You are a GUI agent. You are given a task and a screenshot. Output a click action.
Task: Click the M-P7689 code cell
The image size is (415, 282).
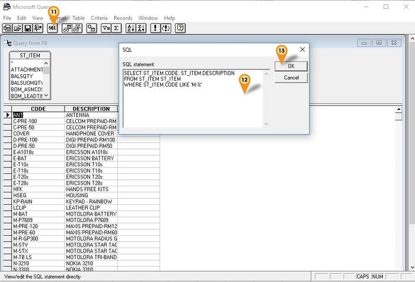click(x=38, y=220)
